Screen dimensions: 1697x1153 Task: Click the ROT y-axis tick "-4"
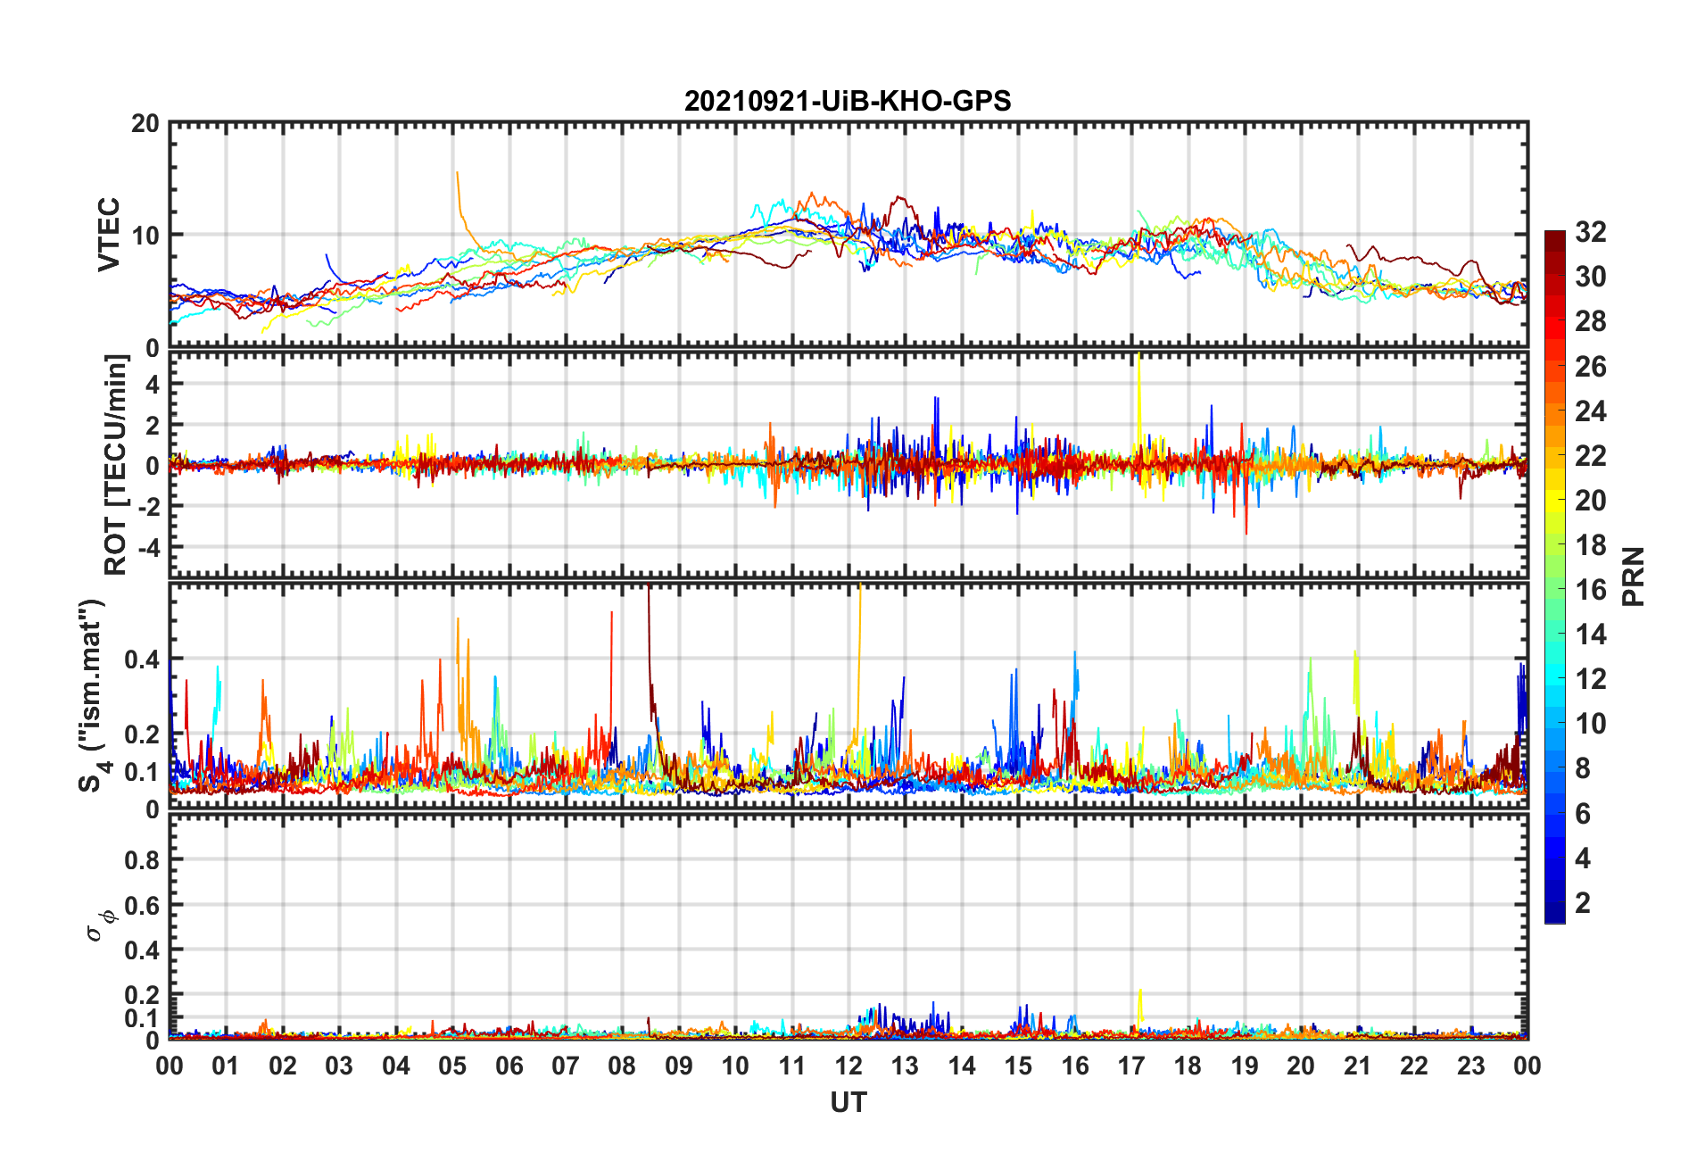149,546
